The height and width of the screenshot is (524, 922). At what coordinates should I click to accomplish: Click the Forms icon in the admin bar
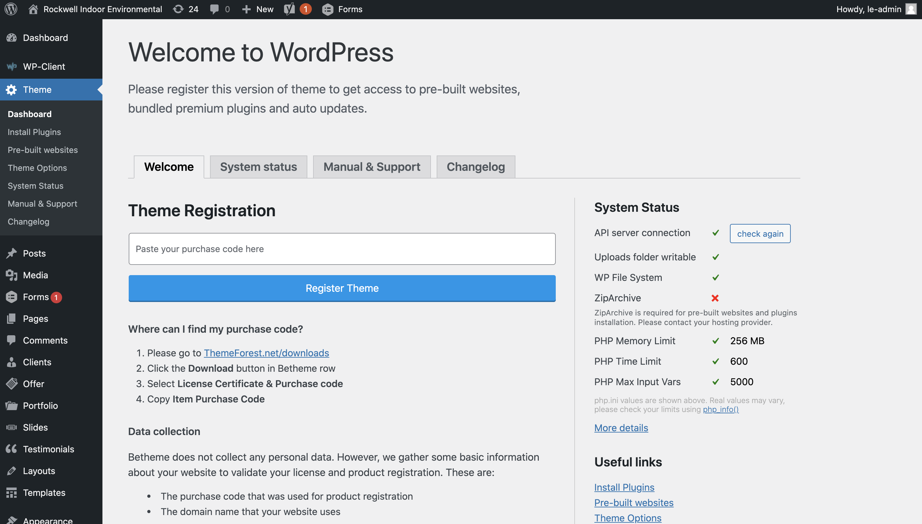[x=328, y=9]
